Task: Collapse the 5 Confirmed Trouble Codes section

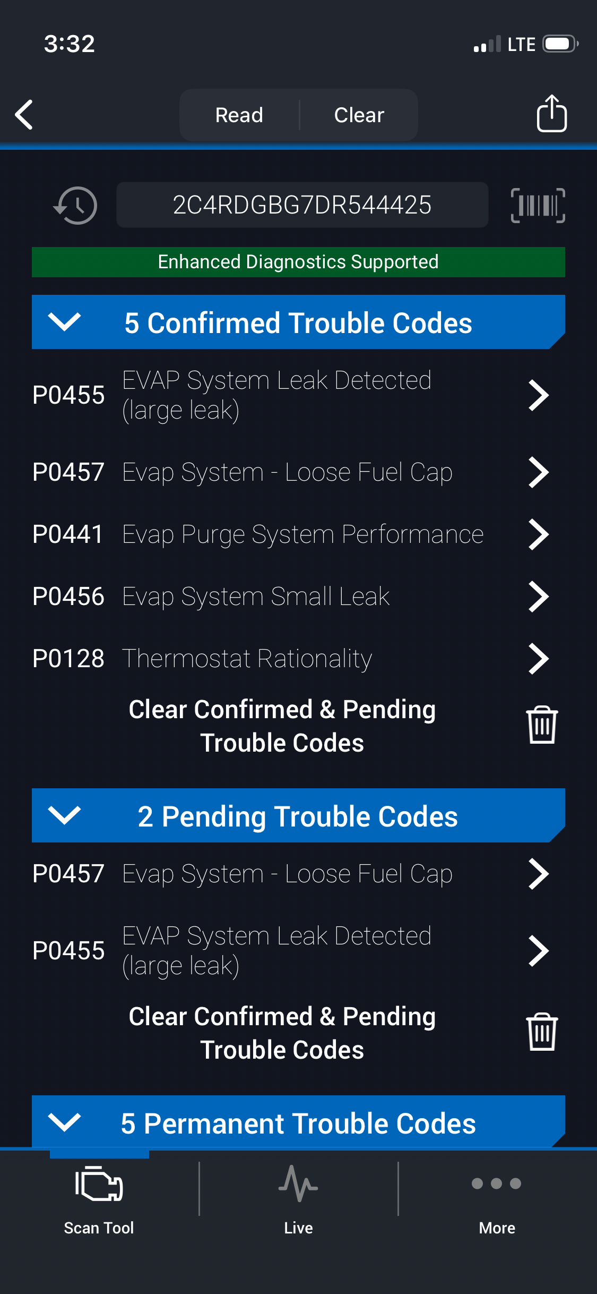Action: click(64, 322)
